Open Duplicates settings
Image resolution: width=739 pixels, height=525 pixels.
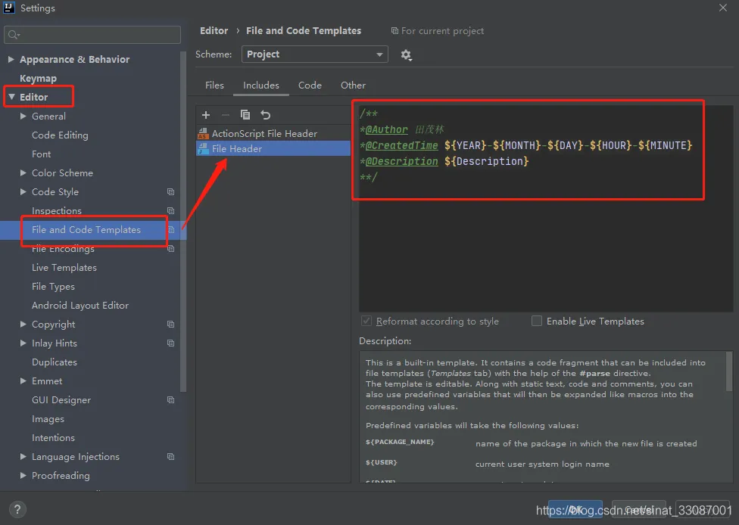[55, 362]
